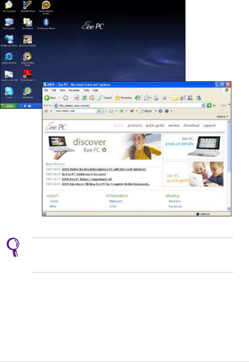This screenshot has height=362, width=249.
Task: Open Norton Internet Security desktop shortcut
Action: coord(46,7)
